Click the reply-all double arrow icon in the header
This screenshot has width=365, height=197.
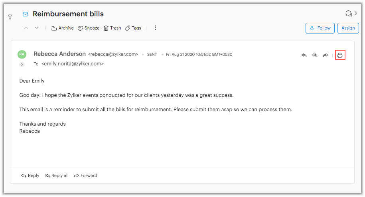315,55
